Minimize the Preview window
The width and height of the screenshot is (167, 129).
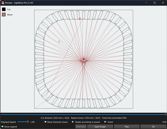click(x=146, y=3)
